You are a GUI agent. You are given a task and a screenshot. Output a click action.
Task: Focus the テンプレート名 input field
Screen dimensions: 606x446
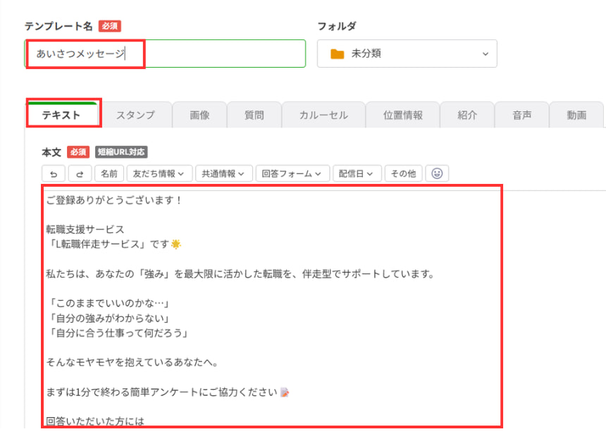[166, 54]
